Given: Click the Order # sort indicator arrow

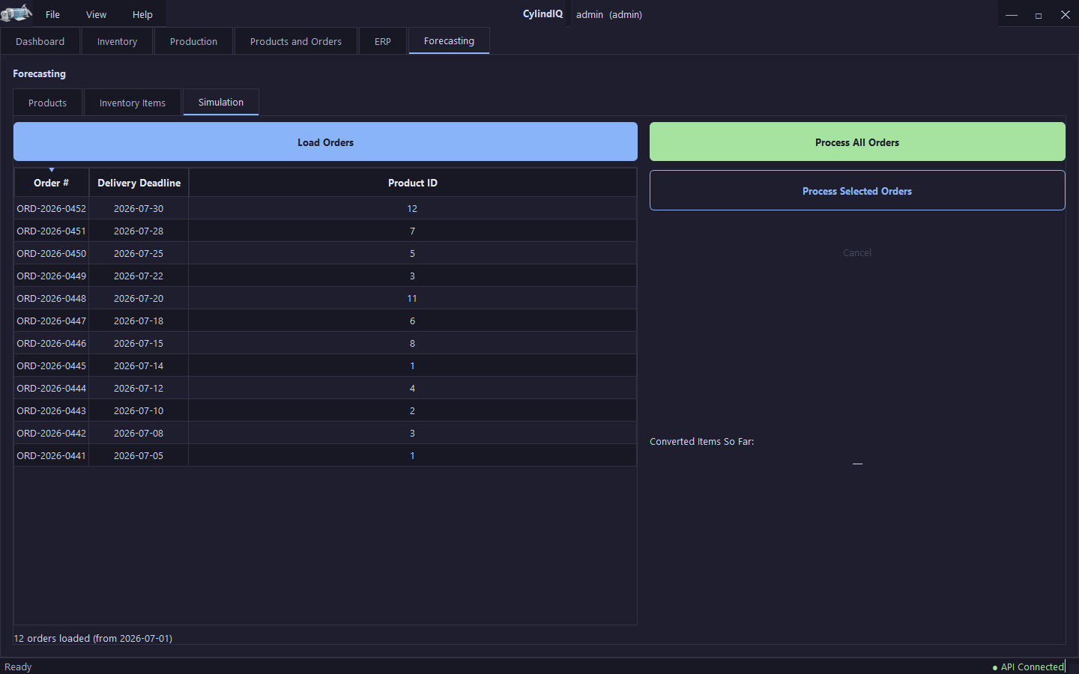Looking at the screenshot, I should (x=52, y=170).
